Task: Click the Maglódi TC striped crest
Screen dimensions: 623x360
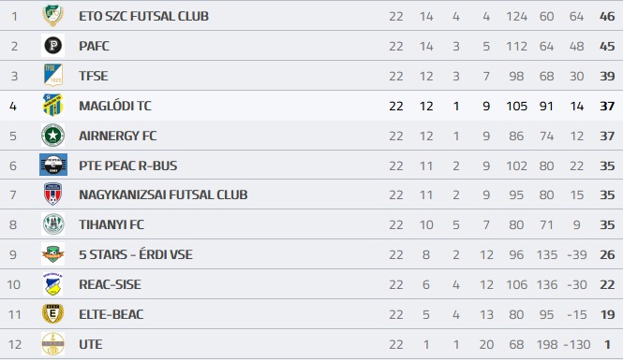Action: click(52, 105)
